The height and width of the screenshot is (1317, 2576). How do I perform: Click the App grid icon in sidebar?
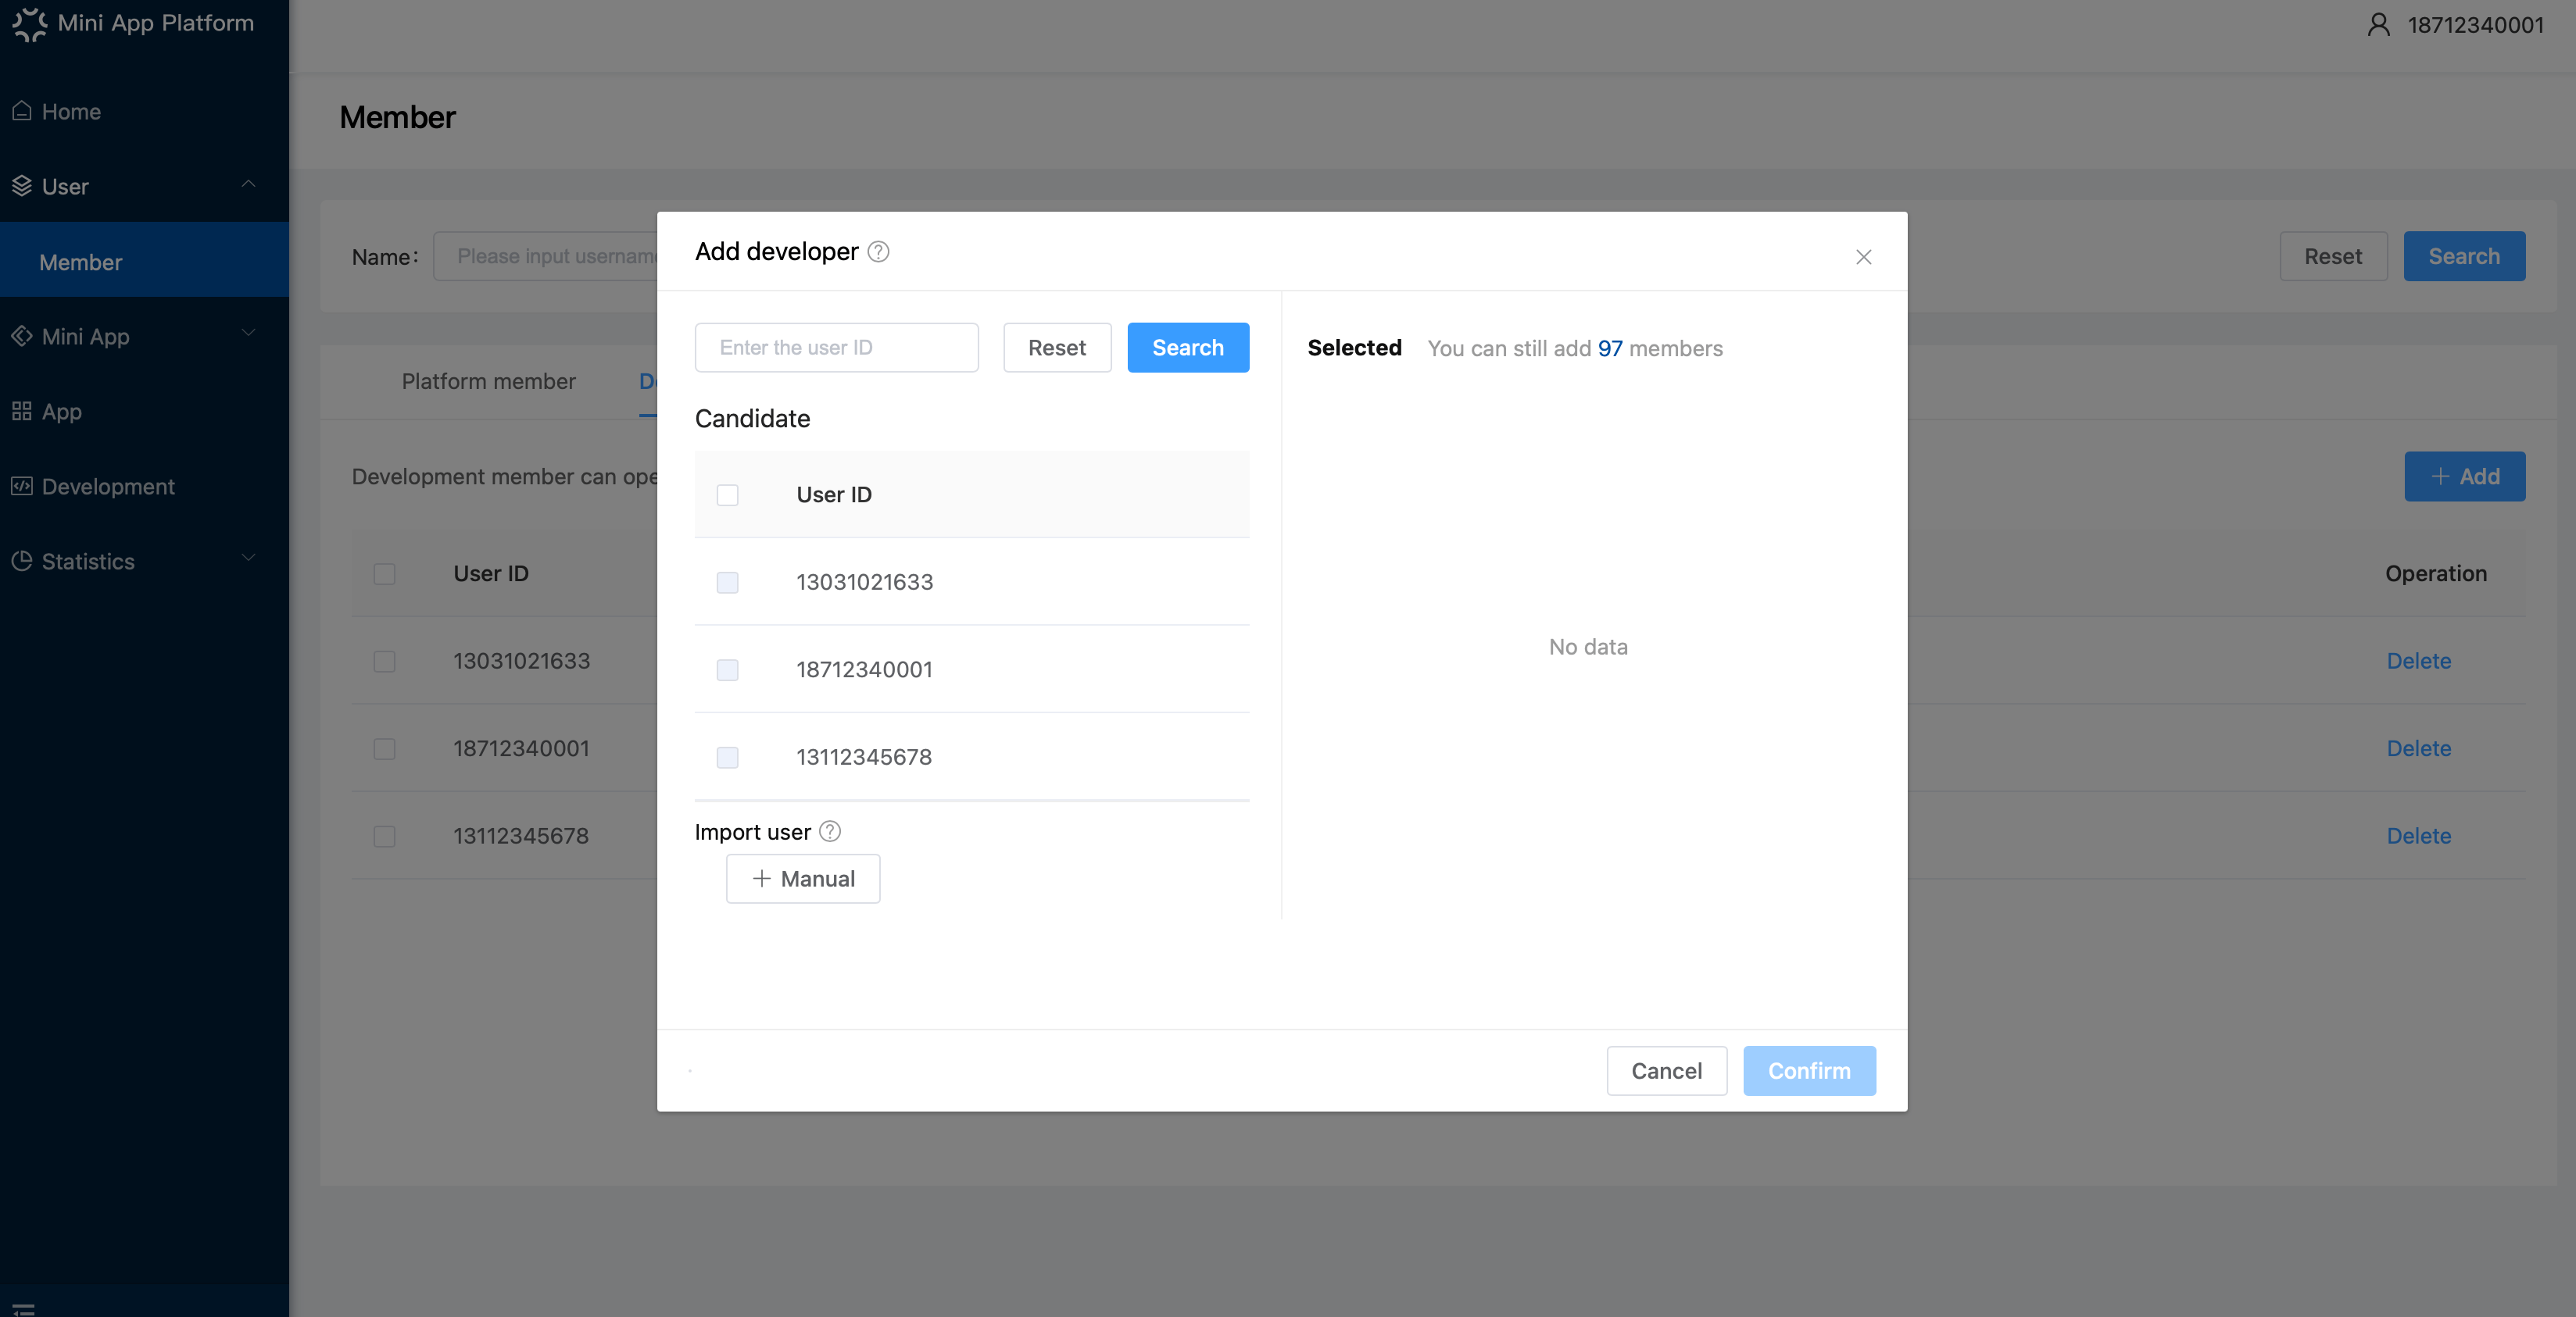coord(22,411)
